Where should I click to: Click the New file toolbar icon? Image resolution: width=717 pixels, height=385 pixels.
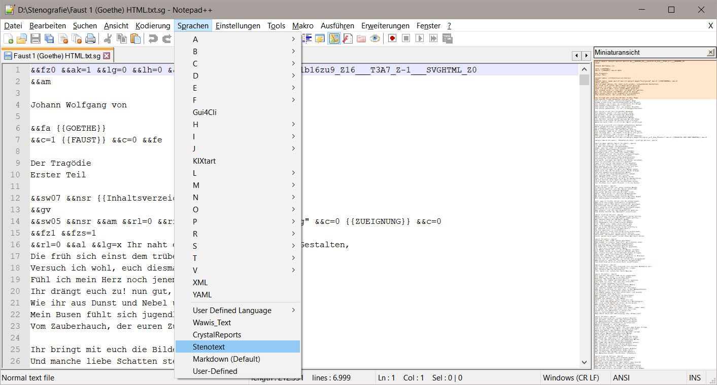(9, 38)
